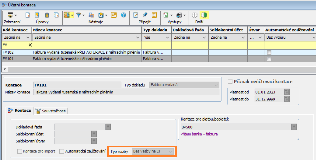Click the printer icon in Výstupy

[x=179, y=15]
